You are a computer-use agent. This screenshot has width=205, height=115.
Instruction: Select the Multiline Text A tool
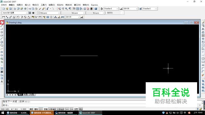click(2, 82)
